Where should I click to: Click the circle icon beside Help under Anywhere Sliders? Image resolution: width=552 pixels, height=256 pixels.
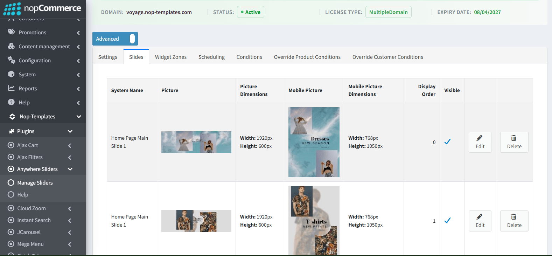pyautogui.click(x=11, y=194)
